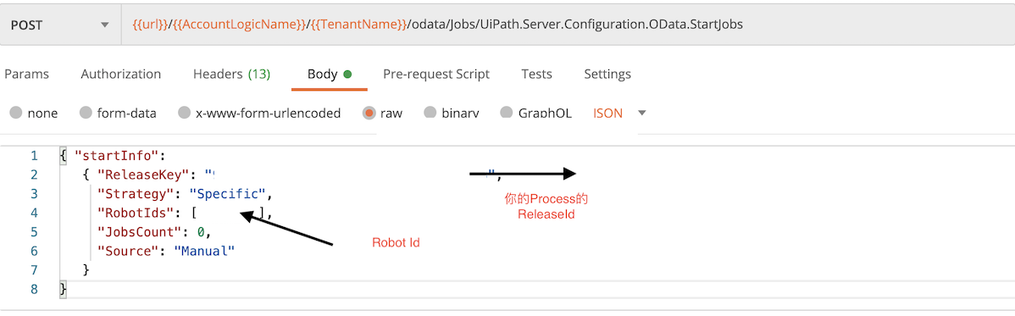Open the POST method dropdown

coord(60,25)
